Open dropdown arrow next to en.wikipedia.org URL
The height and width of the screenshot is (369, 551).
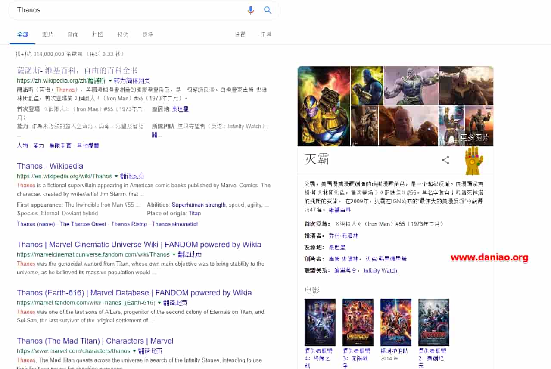116,176
